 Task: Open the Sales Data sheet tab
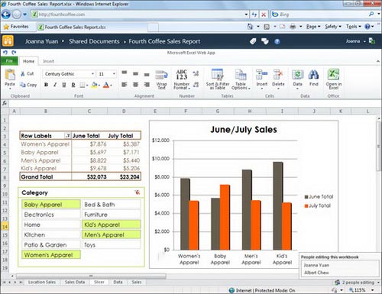coord(75,282)
